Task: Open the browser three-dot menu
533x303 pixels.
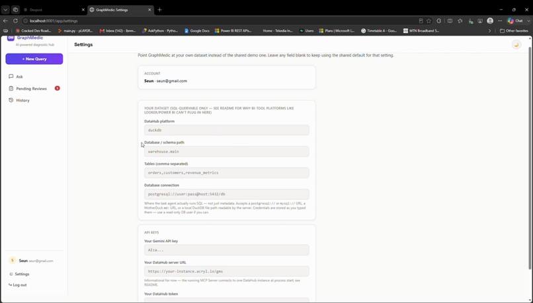Action: (500, 20)
